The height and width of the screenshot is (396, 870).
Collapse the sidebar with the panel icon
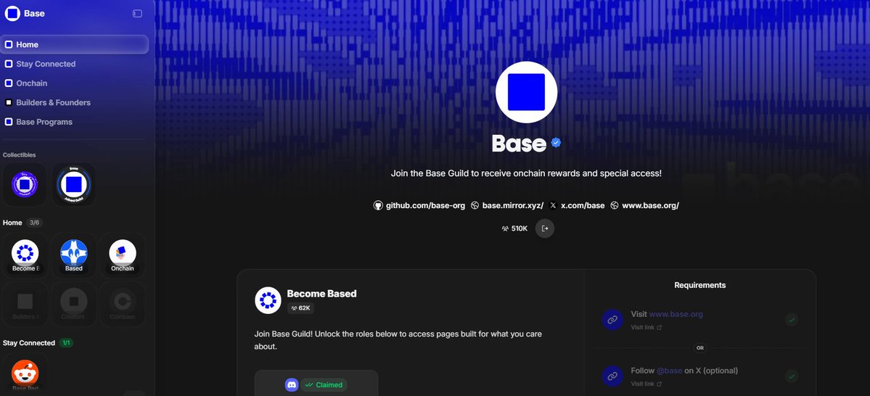137,13
